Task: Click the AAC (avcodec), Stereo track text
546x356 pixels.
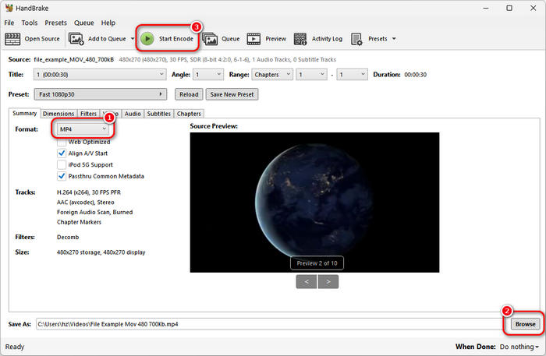Action: (x=86, y=202)
